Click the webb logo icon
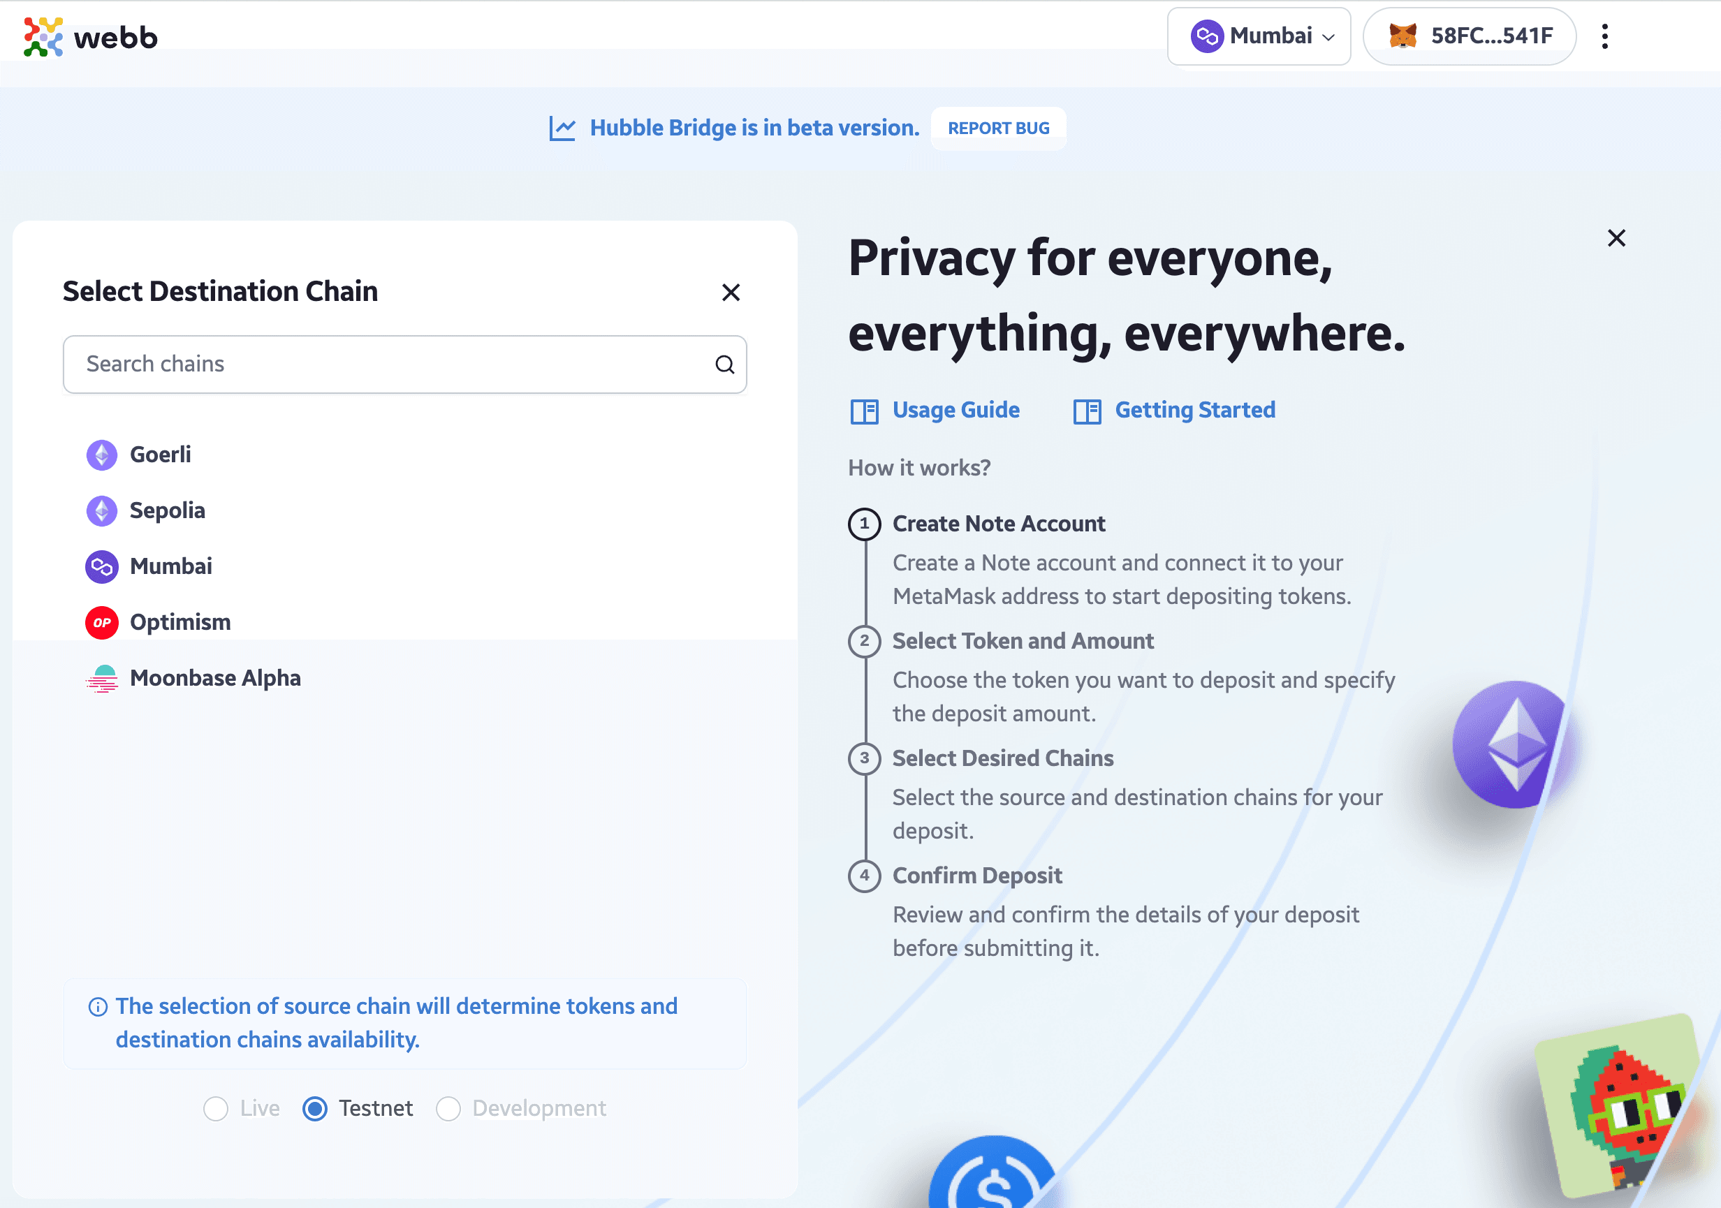 [x=43, y=37]
